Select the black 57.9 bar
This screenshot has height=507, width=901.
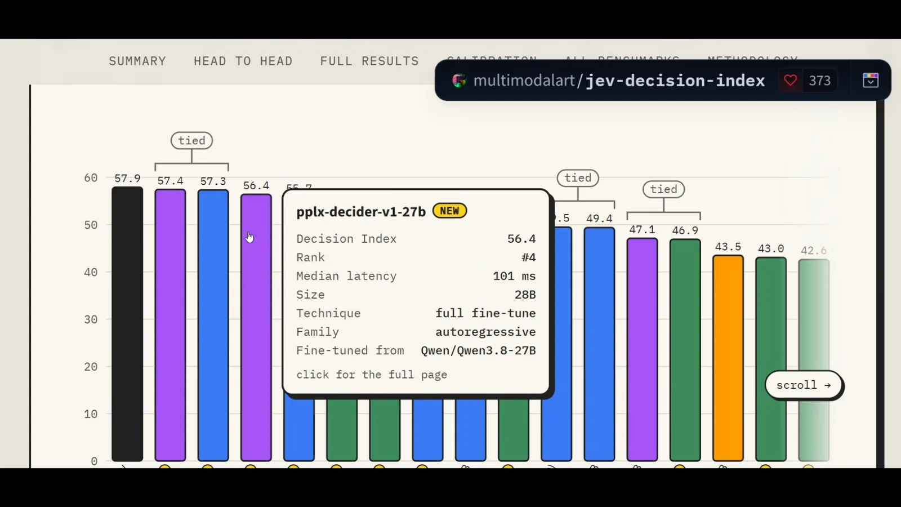pyautogui.click(x=127, y=324)
